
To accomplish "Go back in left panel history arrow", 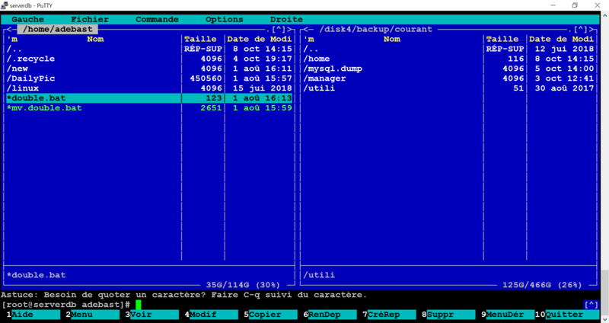I will pyautogui.click(x=9, y=30).
